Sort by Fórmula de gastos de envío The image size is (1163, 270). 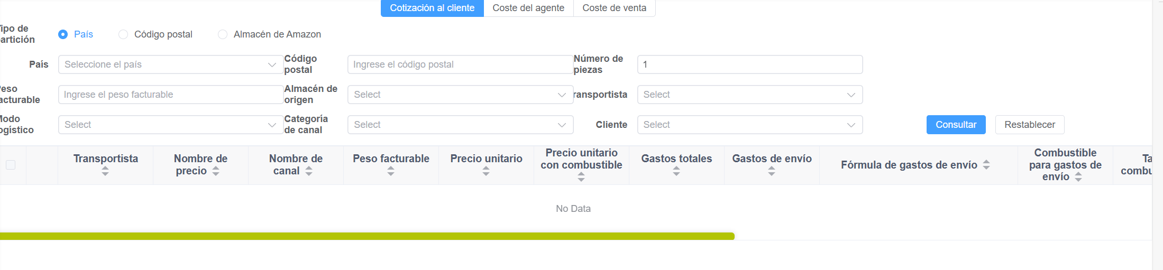[986, 165]
